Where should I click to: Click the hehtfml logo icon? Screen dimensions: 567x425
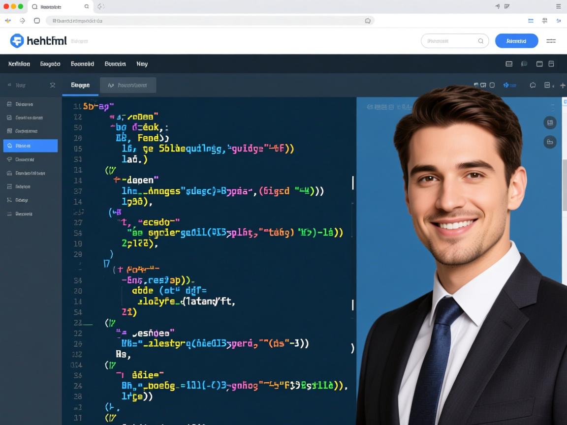[17, 41]
